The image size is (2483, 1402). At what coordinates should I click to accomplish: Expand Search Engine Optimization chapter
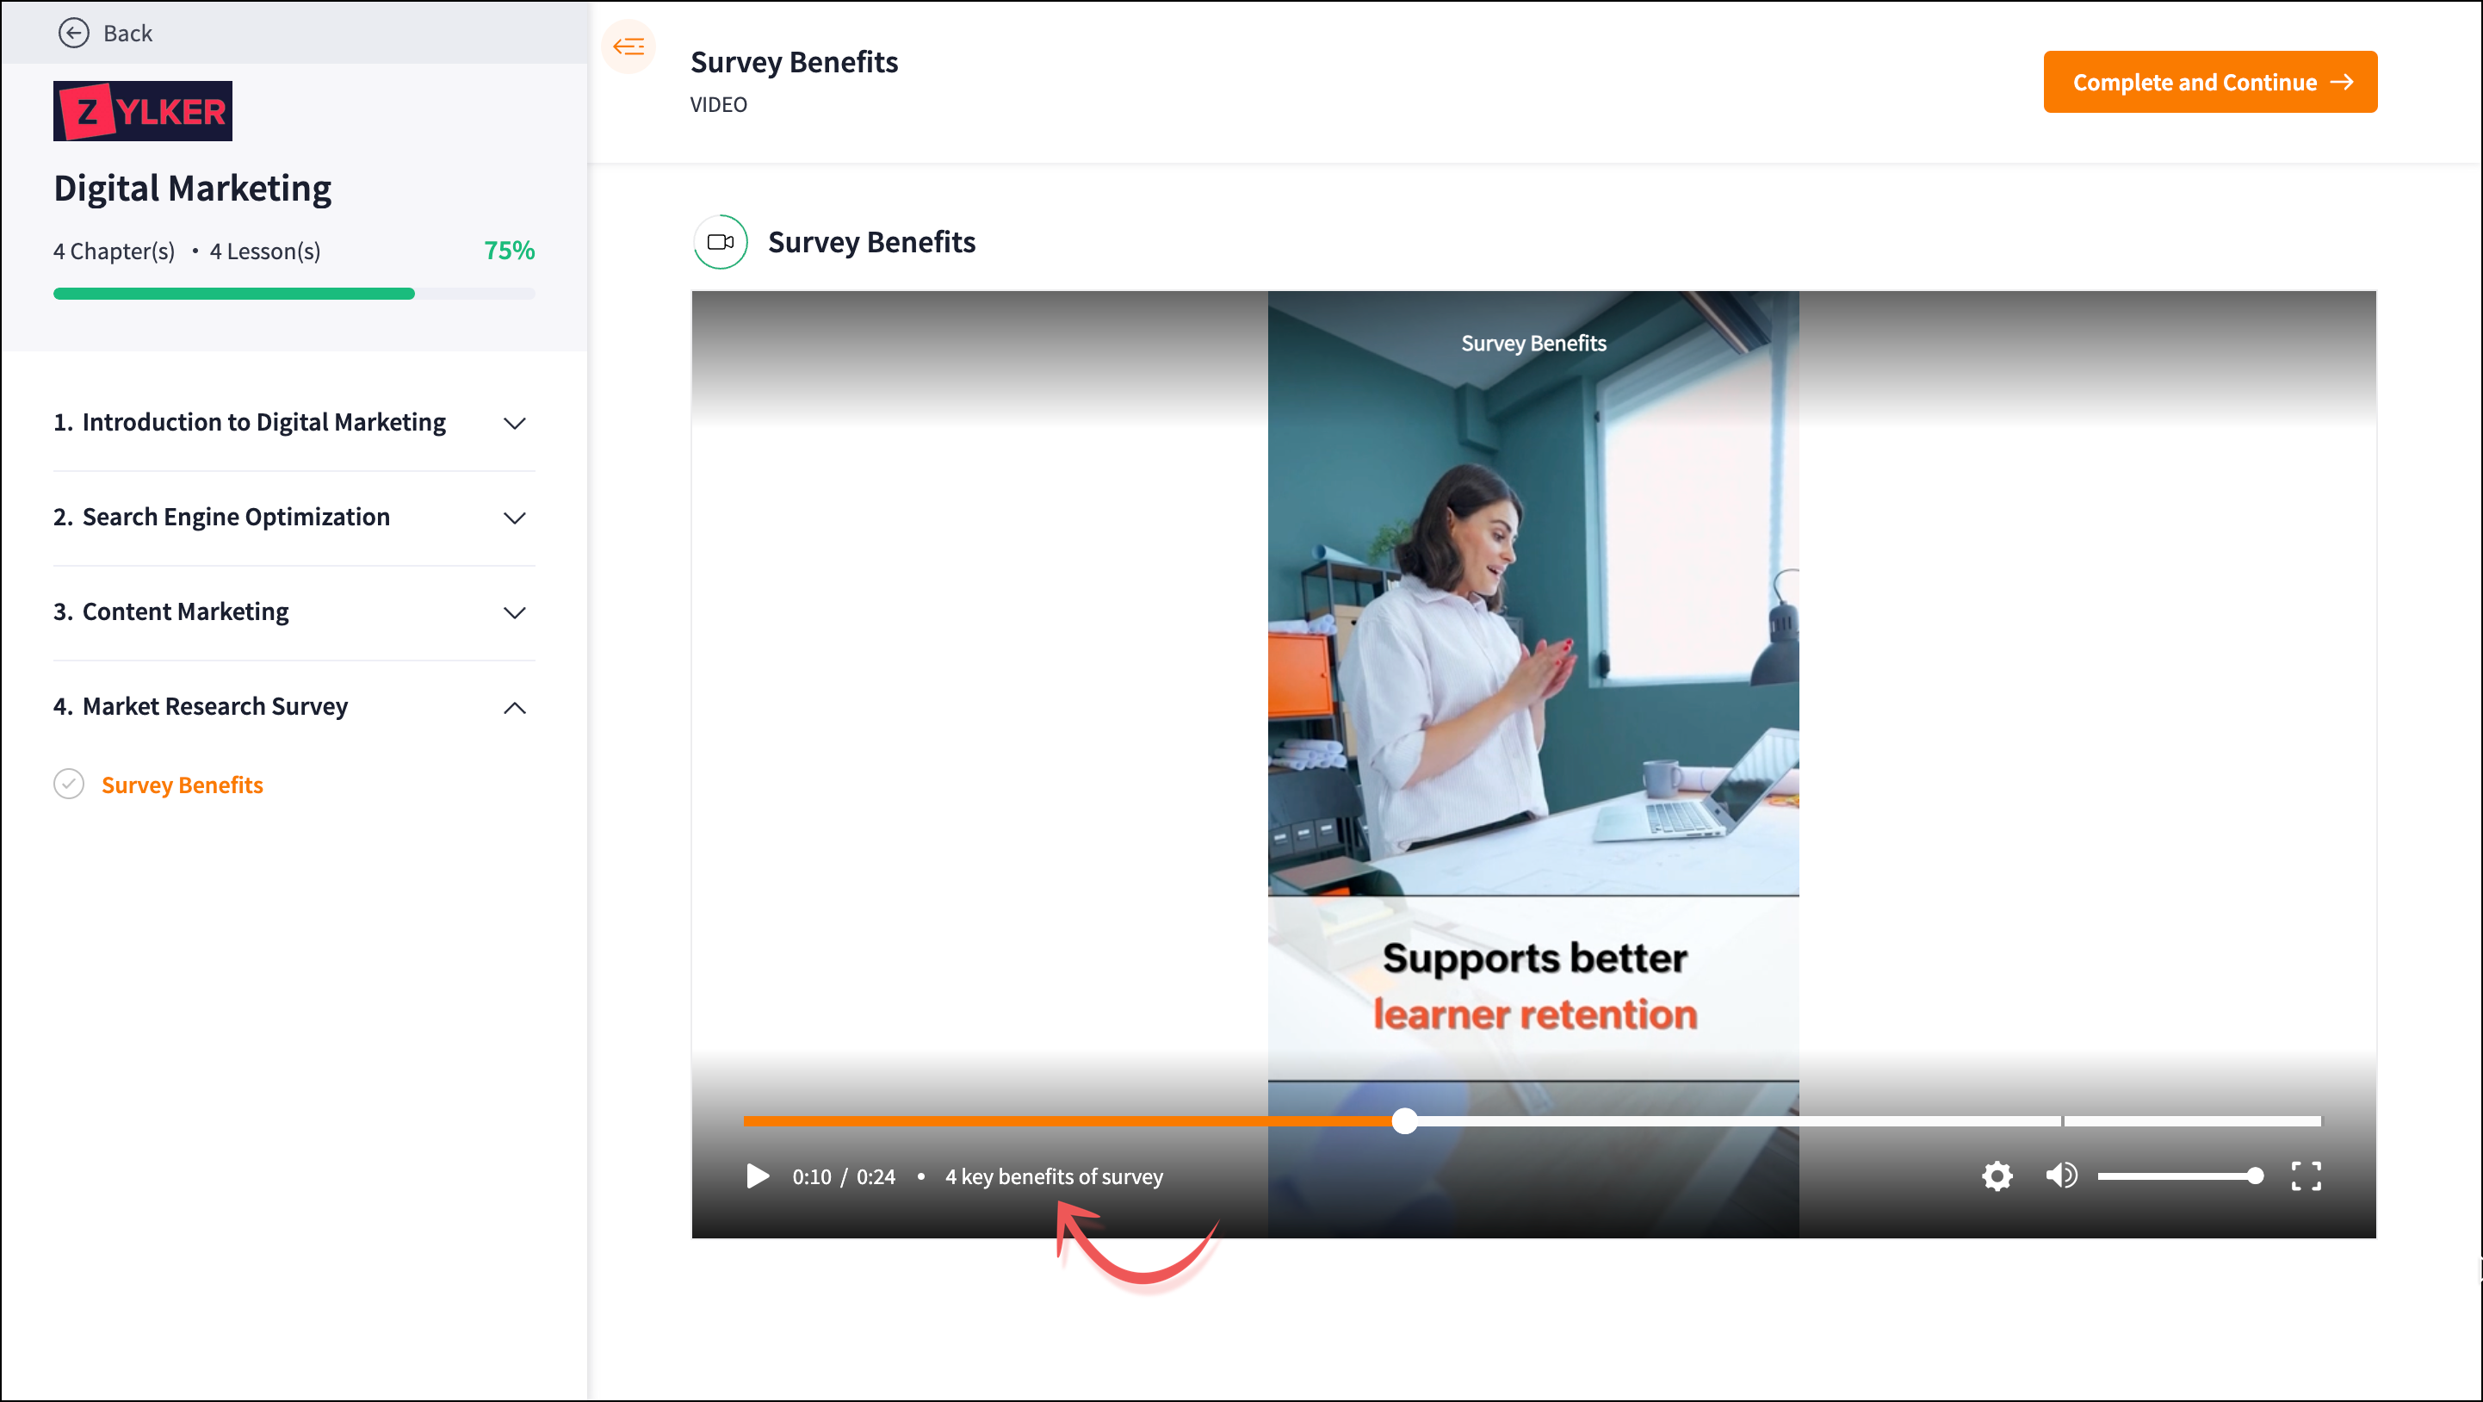[x=515, y=518]
